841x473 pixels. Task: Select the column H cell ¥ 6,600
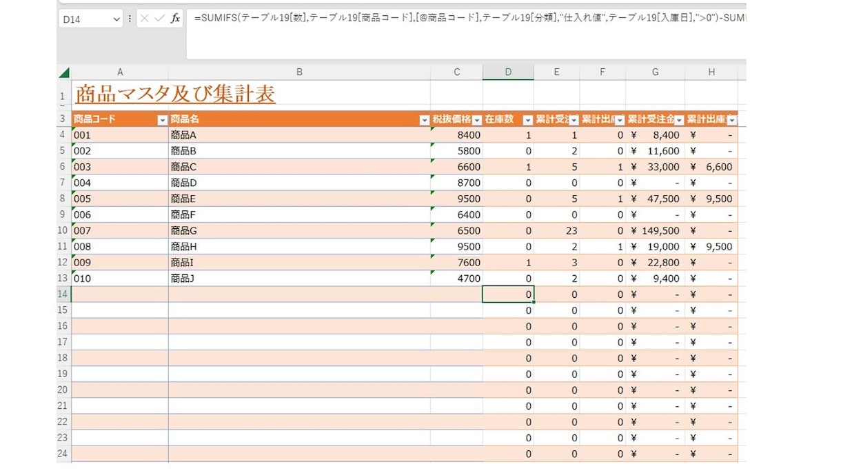pos(711,167)
